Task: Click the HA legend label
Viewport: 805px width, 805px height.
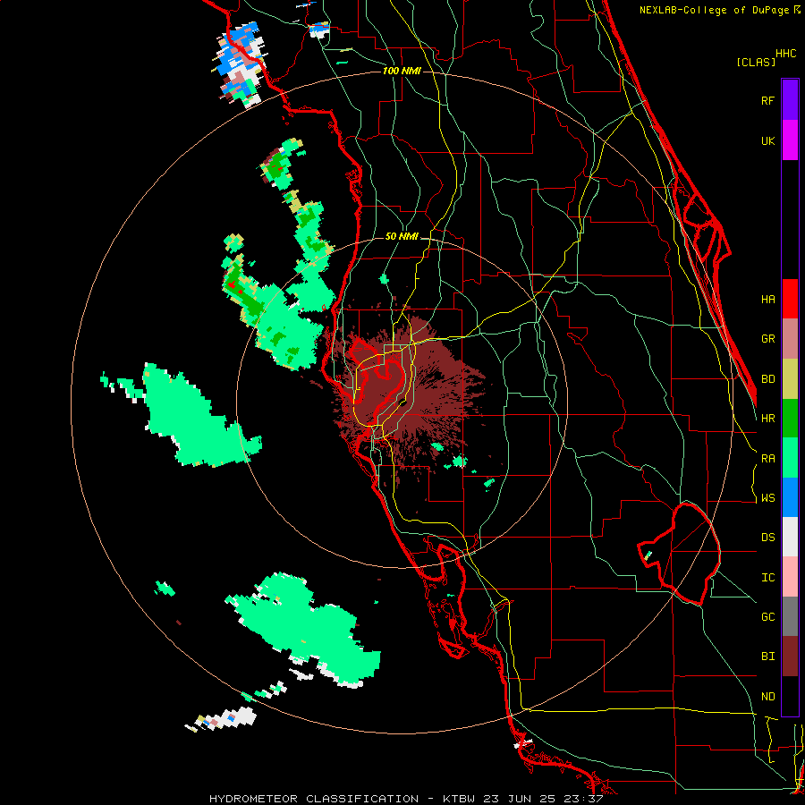Action: 767,300
